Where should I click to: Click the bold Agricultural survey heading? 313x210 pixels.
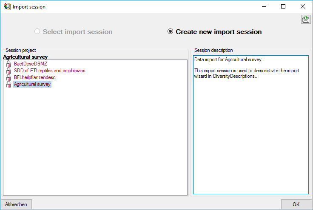tap(26, 57)
